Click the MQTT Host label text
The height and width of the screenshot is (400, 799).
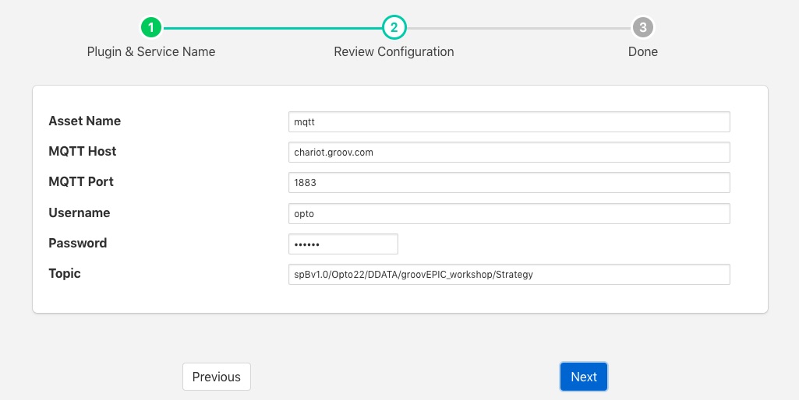tap(83, 151)
